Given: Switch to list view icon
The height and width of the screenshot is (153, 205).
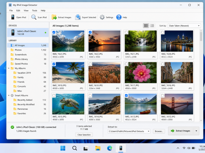Looking at the screenshot, I should click(x=152, y=26).
